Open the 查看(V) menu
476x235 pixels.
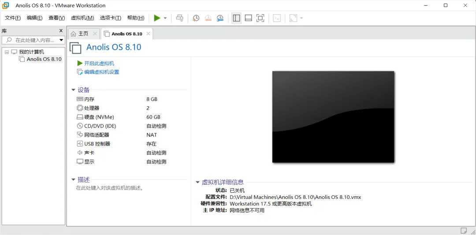tap(57, 18)
